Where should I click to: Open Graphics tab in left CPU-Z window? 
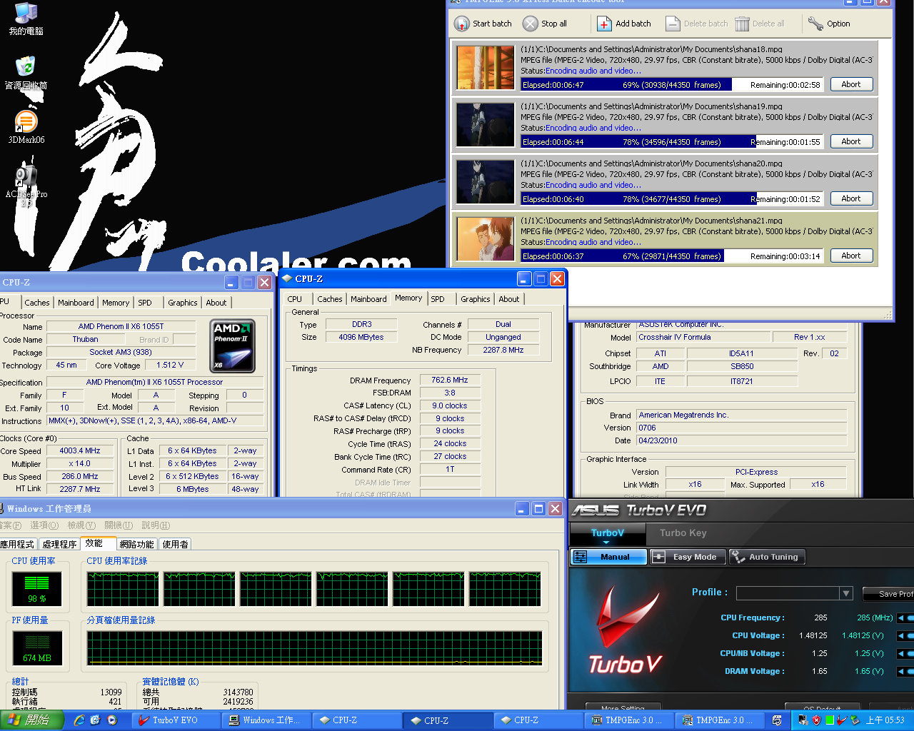click(x=183, y=303)
